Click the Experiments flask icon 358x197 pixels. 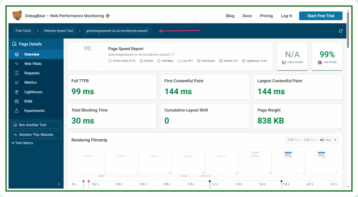coord(17,111)
